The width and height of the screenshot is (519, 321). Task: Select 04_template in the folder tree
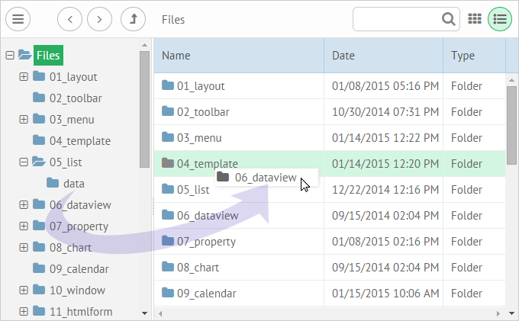pyautogui.click(x=80, y=141)
